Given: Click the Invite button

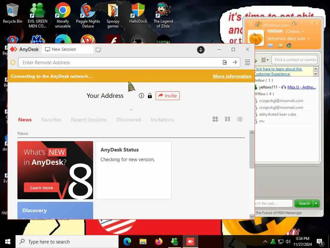Looking at the screenshot, I should (x=168, y=96).
